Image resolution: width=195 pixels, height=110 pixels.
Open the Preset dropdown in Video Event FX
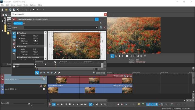click(x=96, y=28)
